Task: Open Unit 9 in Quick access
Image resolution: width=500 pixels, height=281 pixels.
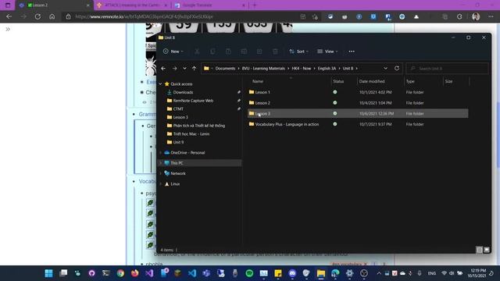Action: (178, 142)
